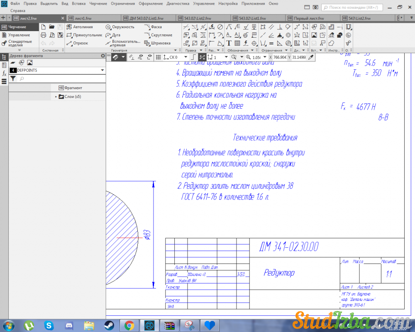
Task: Toggle orthogonal drawing mode button
Action: (x=193, y=57)
